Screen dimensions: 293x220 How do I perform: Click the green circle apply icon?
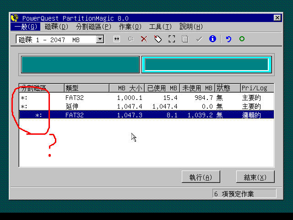point(242,38)
